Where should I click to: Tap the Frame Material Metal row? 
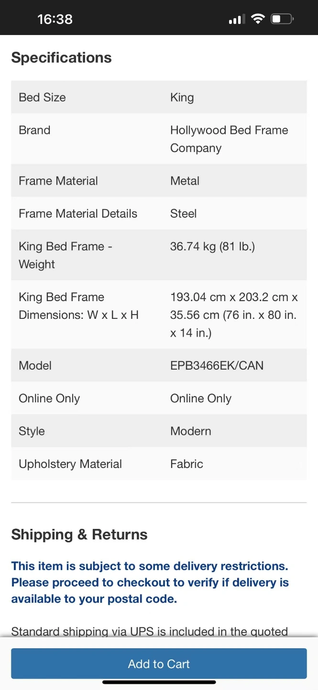[x=159, y=181]
